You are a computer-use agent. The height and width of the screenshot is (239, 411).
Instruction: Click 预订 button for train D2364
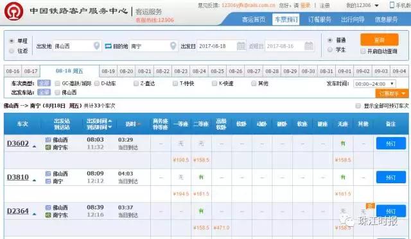coord(391,211)
